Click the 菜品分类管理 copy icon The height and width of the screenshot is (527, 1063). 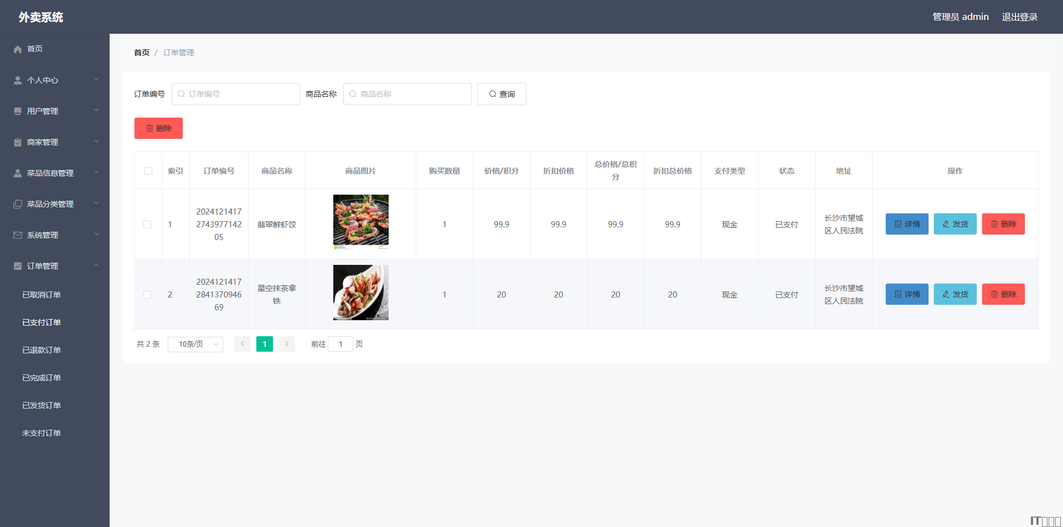[x=18, y=204]
